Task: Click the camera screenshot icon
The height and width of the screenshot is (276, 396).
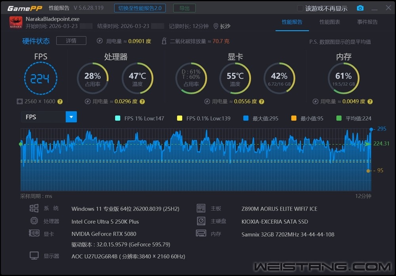Action: point(360,8)
